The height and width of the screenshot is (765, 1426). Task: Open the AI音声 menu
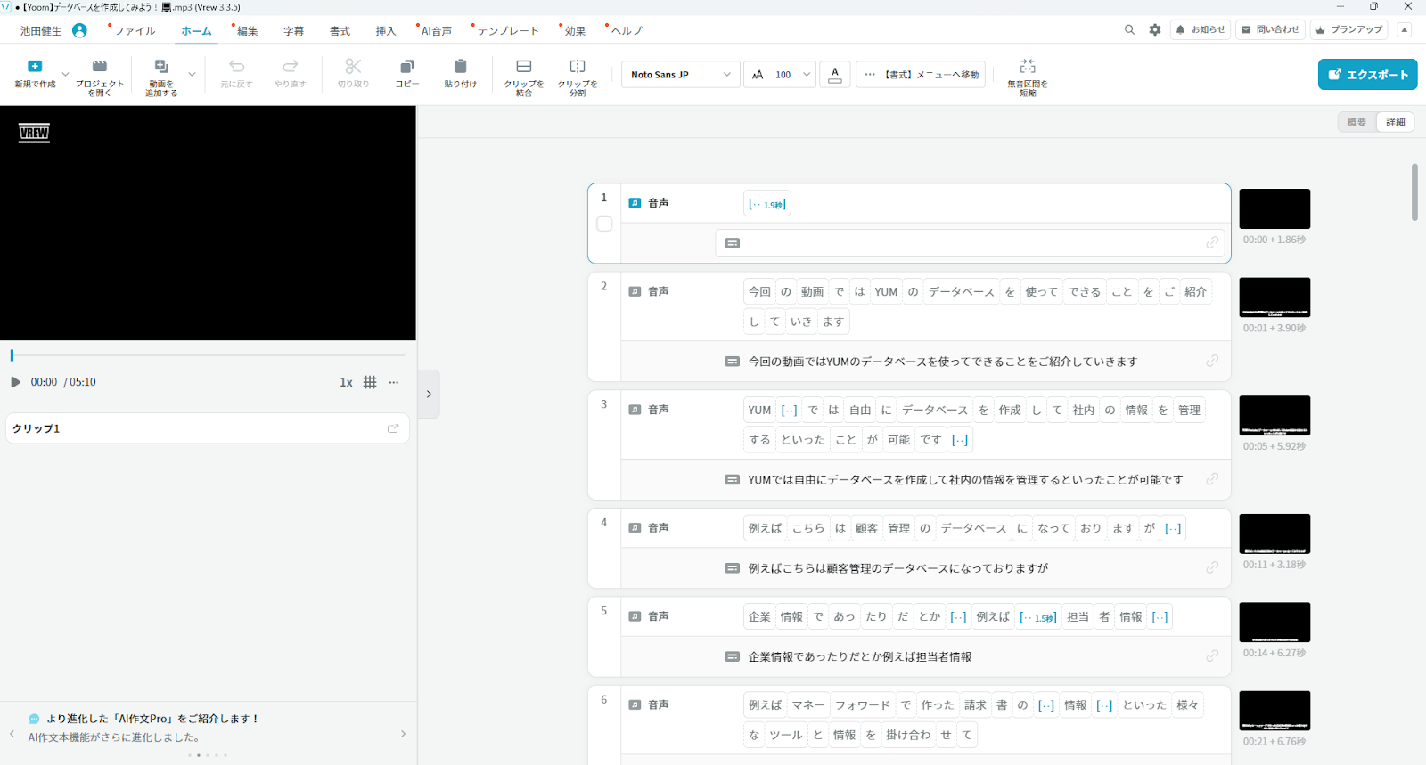click(436, 30)
